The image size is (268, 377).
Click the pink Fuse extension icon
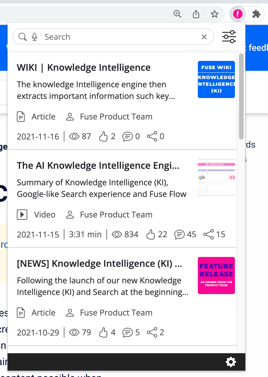(x=238, y=14)
